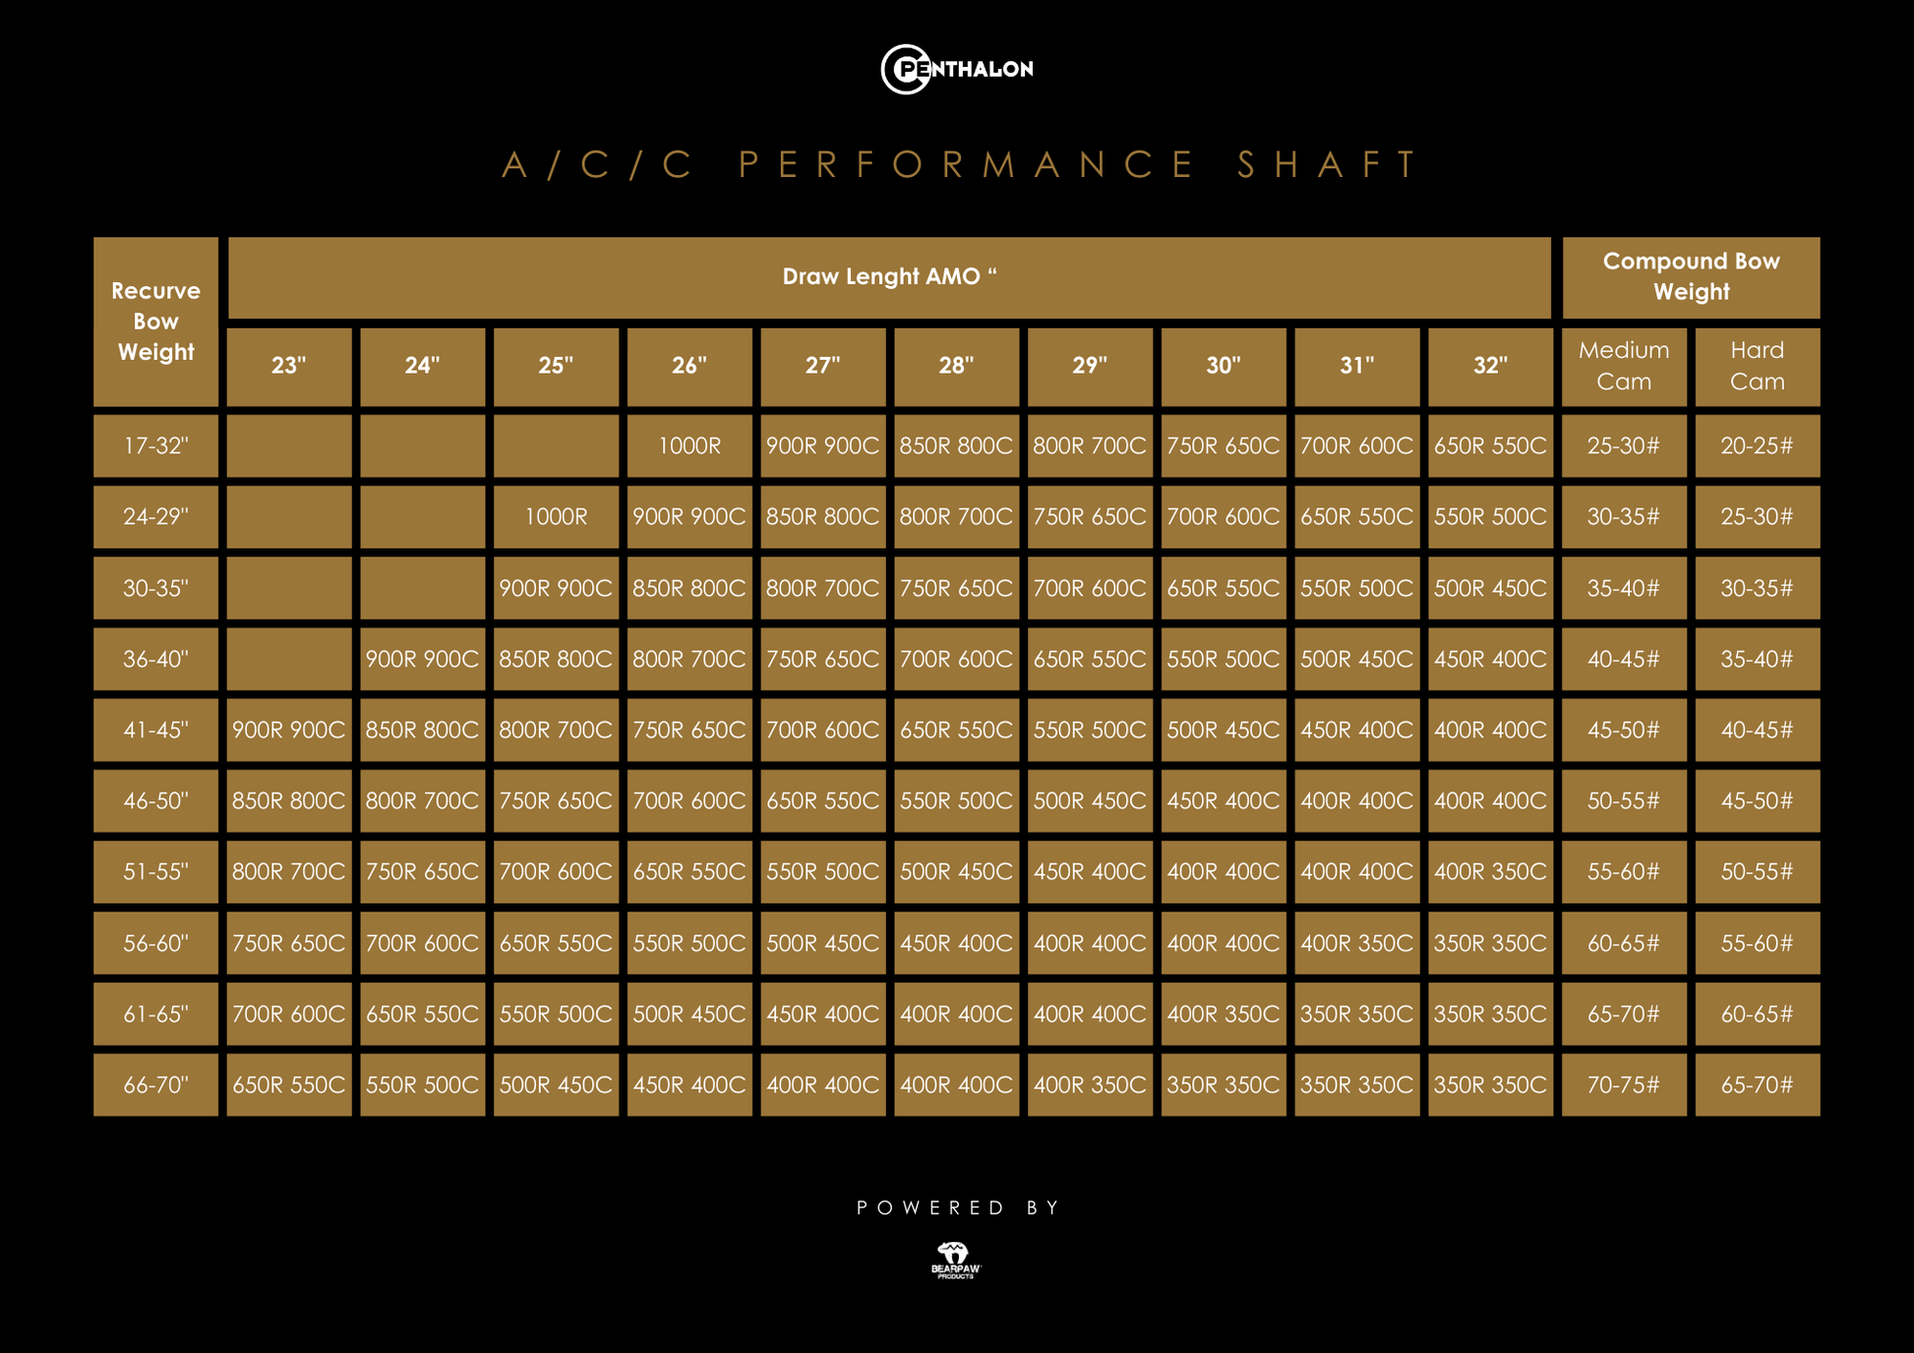
Task: Click the 17-32" recurve weight row label
Action: (x=155, y=445)
